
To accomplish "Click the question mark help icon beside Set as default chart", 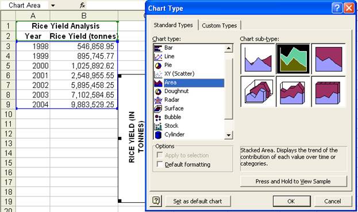I will click(x=156, y=201).
